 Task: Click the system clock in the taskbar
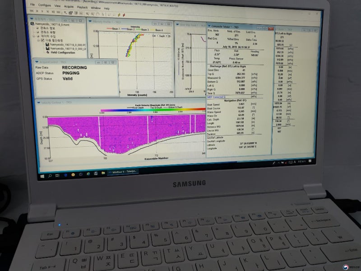(302, 162)
